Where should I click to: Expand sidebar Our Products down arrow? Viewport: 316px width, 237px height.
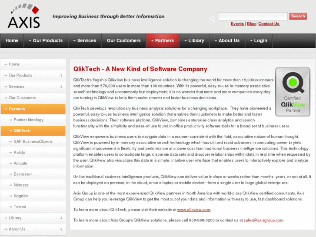[61, 75]
